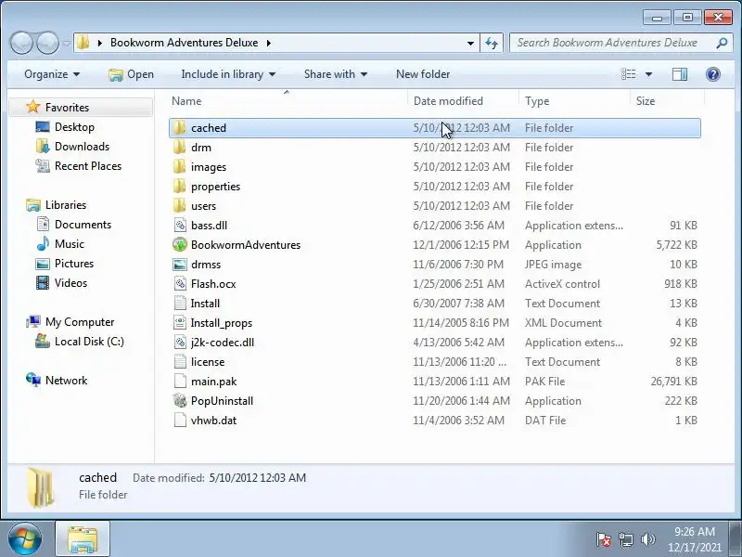
Task: Open the view options dropdown arrow
Action: 648,74
